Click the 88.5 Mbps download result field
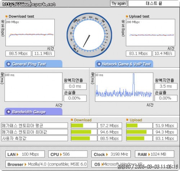 tap(18, 54)
